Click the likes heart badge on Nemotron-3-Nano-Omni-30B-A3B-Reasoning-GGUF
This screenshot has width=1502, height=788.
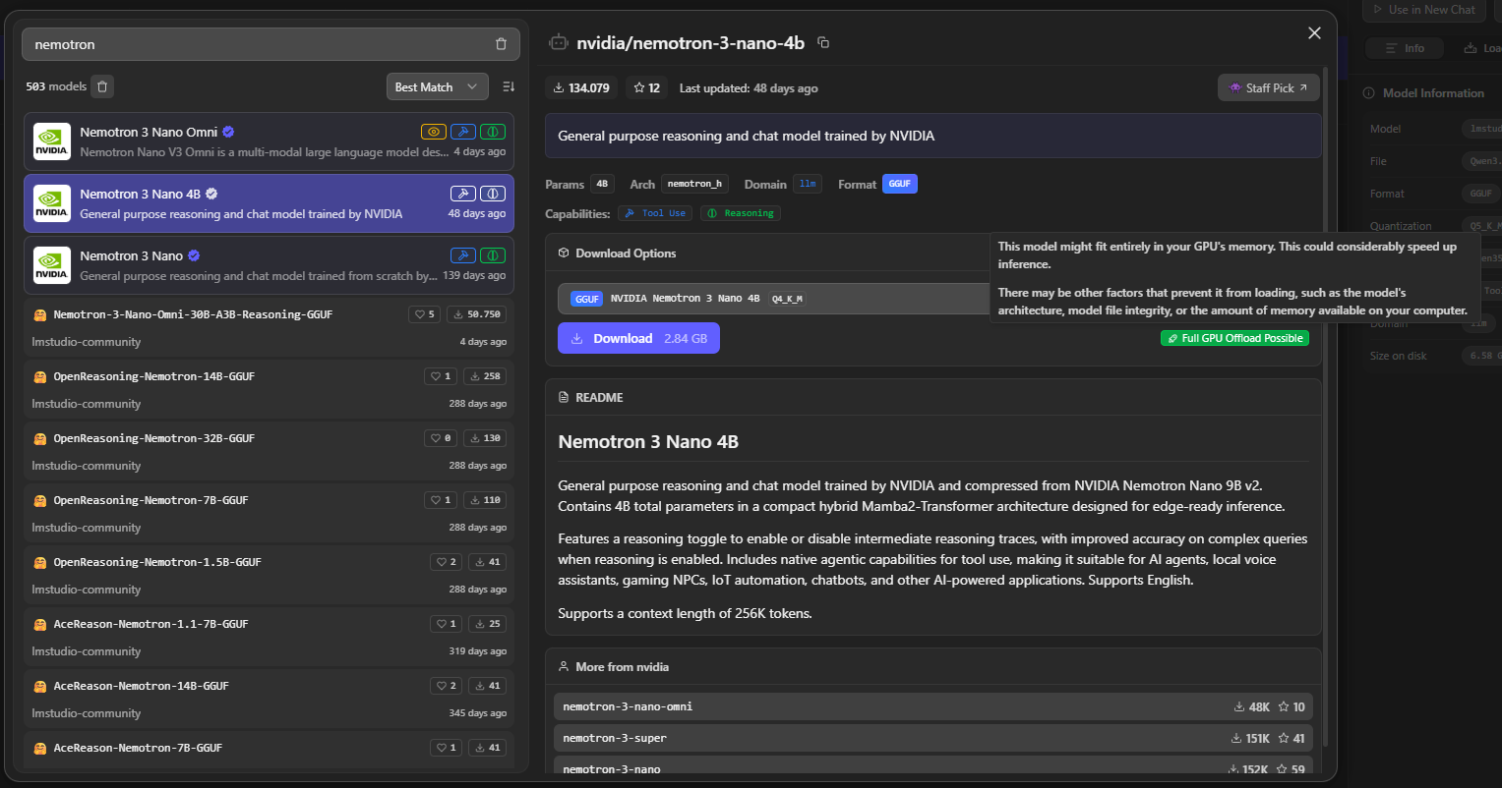(x=425, y=314)
